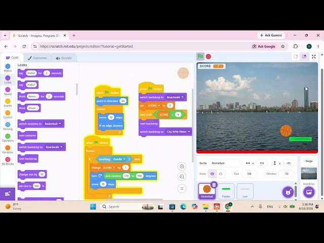The width and height of the screenshot is (324, 243).
Task: Show hidden system tray icons
Action: (252, 207)
